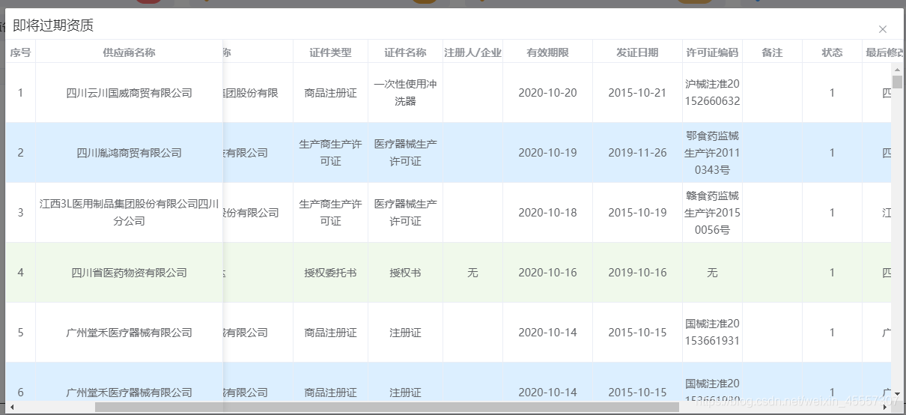Click row number 3 in 序号 column

(20, 213)
